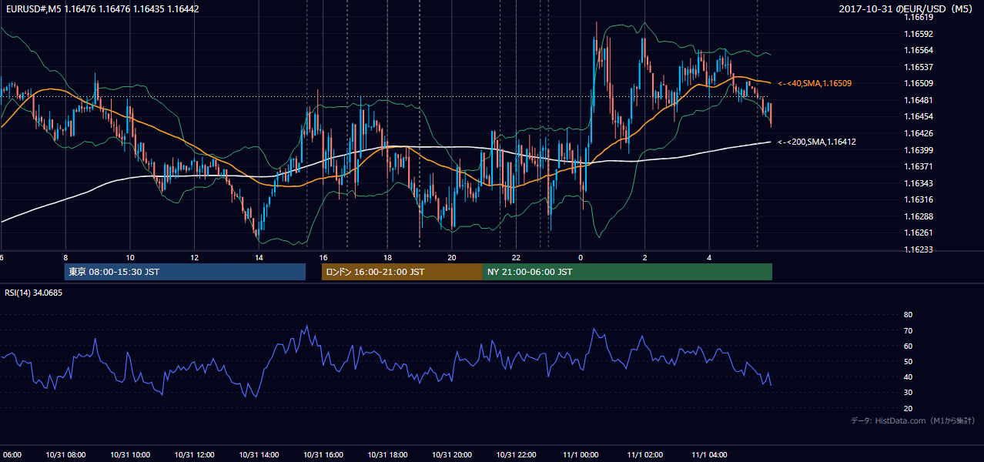
Task: Click the 10/31 08:00 time label
Action: (65, 455)
